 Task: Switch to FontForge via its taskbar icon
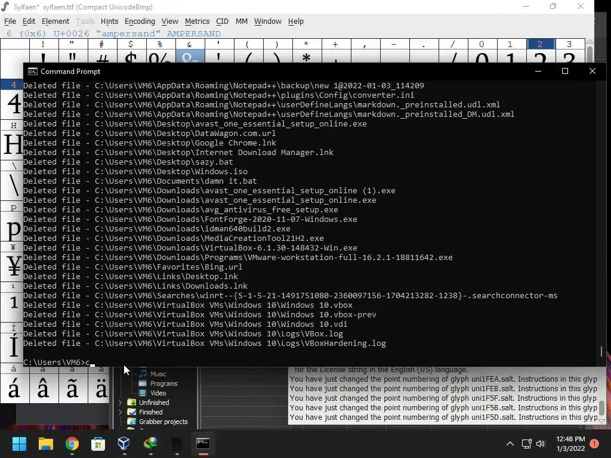(177, 444)
